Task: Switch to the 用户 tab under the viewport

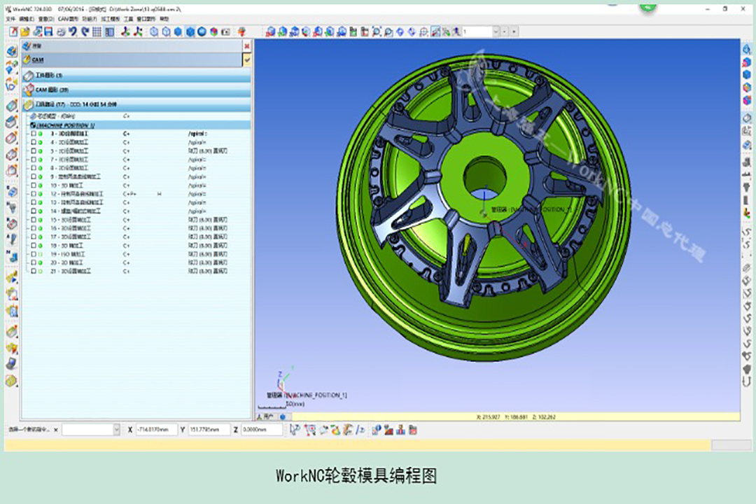Action: [266, 416]
